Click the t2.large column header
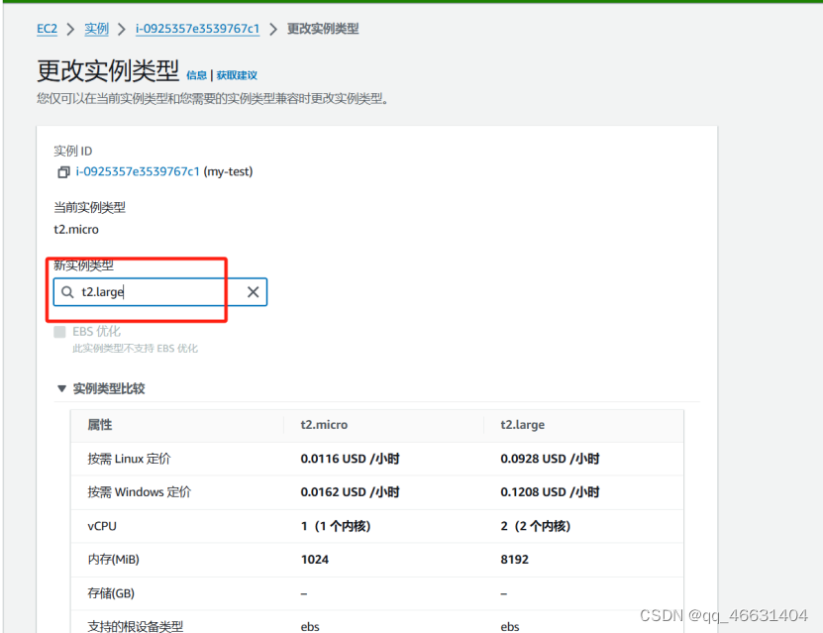Screen dimensions: 823x633 point(522,425)
